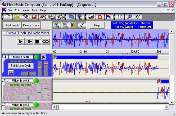Open the Tool menu
The width and height of the screenshot is (176, 116).
tap(34, 10)
